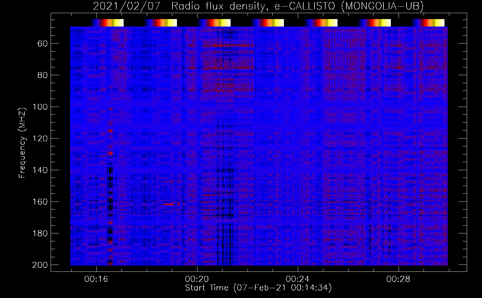The width and height of the screenshot is (482, 298).
Task: Select the 180 MHz frequency tick label
Action: click(x=40, y=233)
